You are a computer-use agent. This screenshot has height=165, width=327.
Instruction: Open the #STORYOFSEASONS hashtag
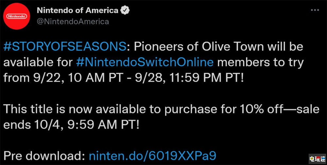(x=65, y=47)
